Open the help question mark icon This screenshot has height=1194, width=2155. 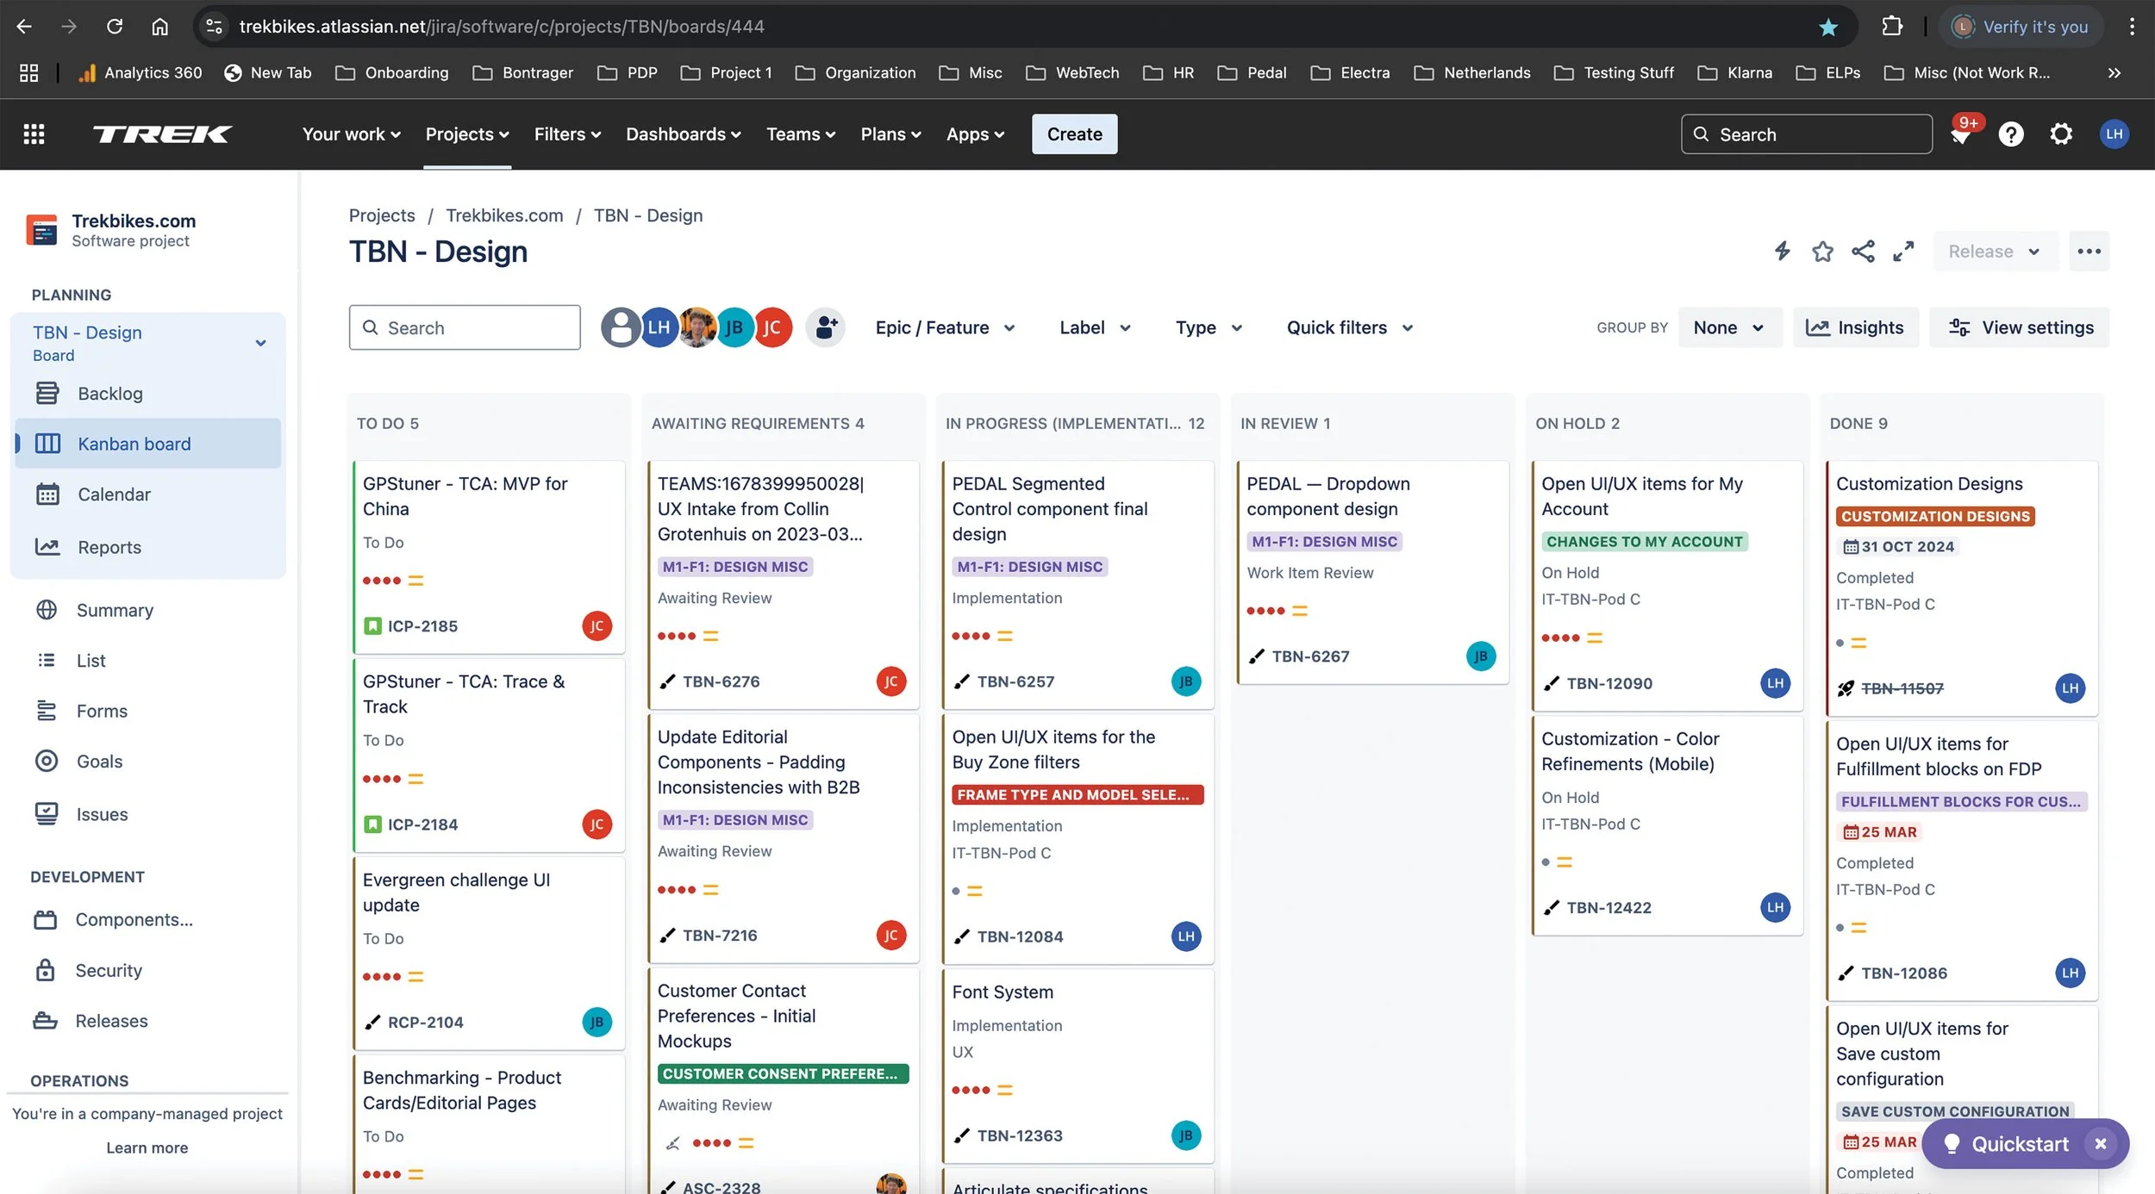[x=2010, y=134]
